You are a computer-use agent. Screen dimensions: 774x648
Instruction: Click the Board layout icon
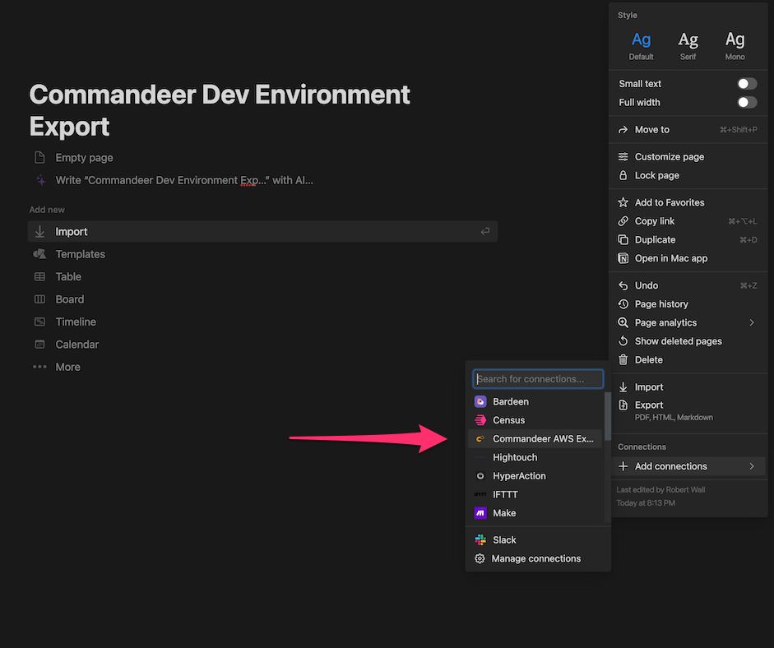[39, 299]
